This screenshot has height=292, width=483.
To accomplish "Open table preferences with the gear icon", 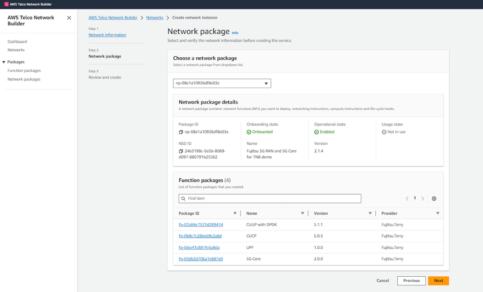I will [434, 198].
